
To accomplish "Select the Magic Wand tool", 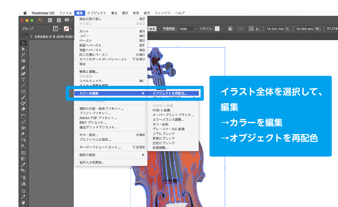I will point(23,55).
